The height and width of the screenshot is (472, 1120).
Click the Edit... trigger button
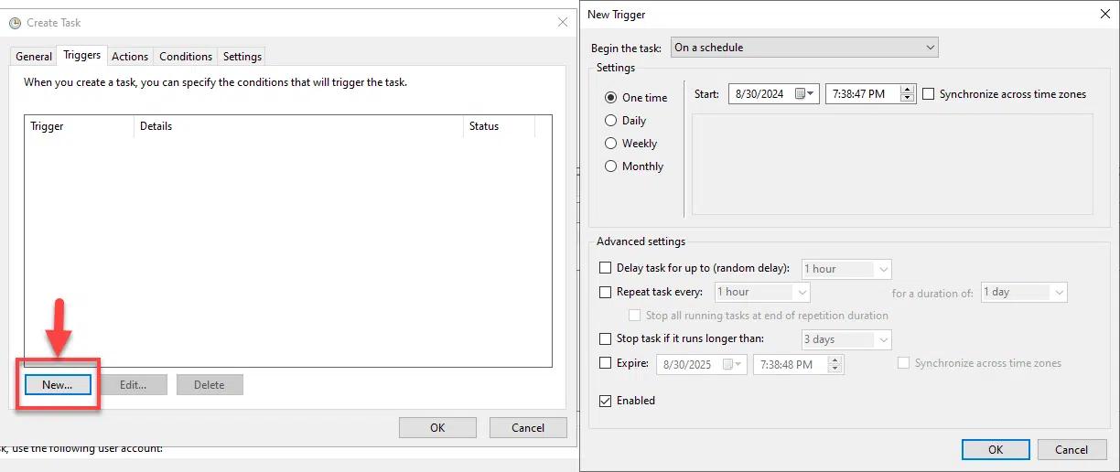click(133, 385)
